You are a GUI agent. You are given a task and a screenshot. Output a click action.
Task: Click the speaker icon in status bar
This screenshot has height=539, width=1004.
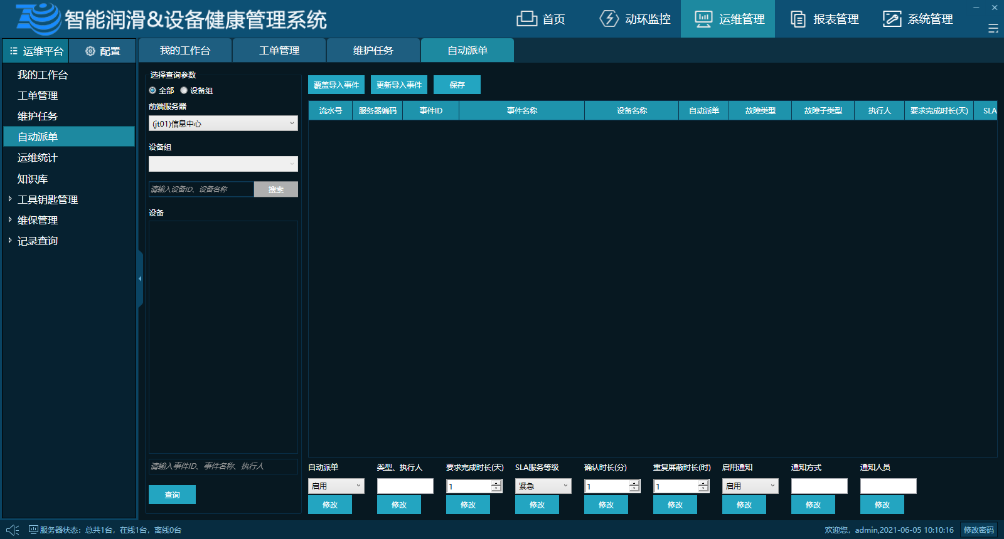[x=13, y=530]
